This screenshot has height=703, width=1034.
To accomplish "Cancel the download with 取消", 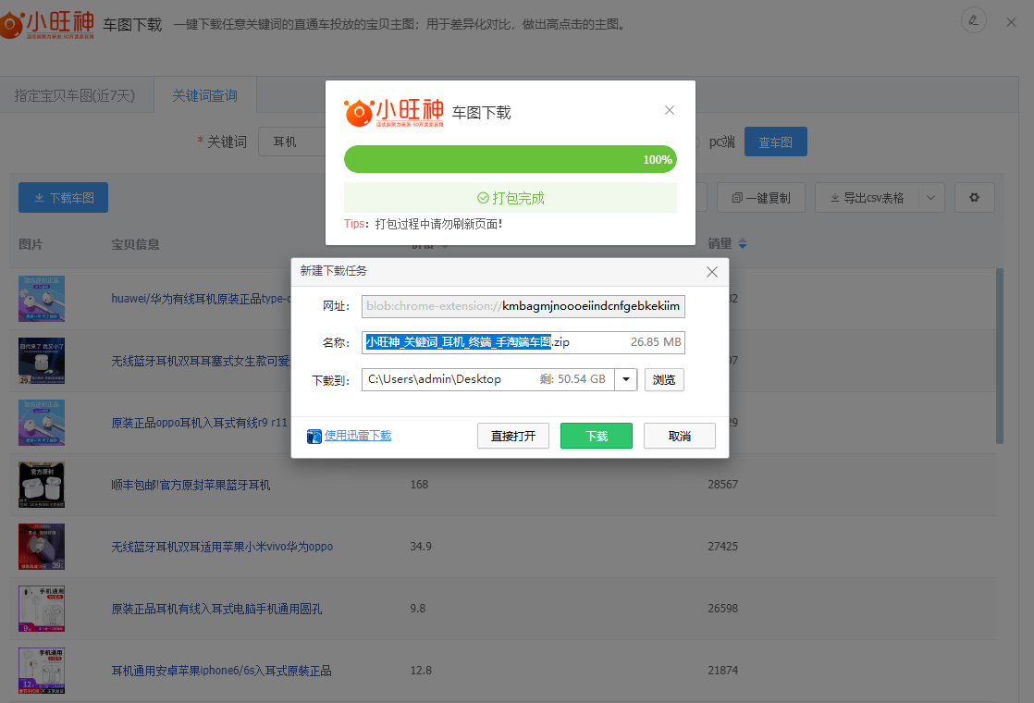I will (x=679, y=436).
